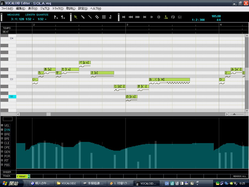Screen dimensions: 249x187
Task: Click the first green IME mode icon
Action: click(172, 183)
